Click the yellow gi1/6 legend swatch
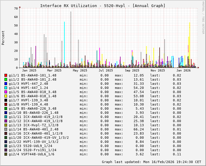The width and height of the screenshot is (206, 166). 6,96
